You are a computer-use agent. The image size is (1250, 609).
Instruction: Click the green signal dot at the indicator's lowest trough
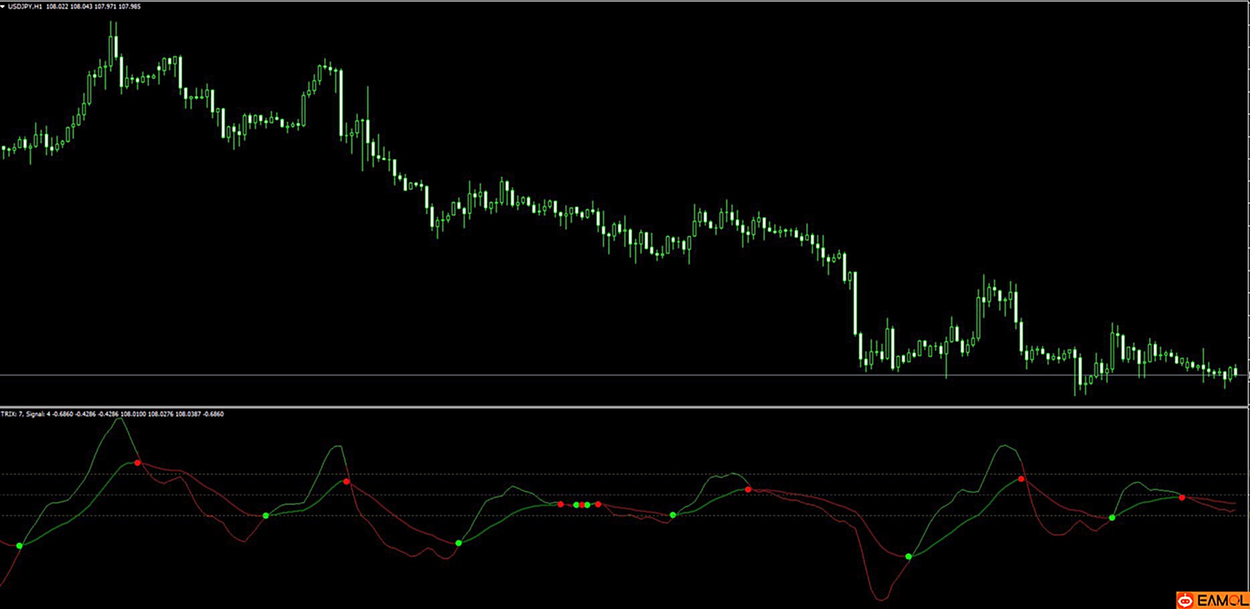coord(909,557)
